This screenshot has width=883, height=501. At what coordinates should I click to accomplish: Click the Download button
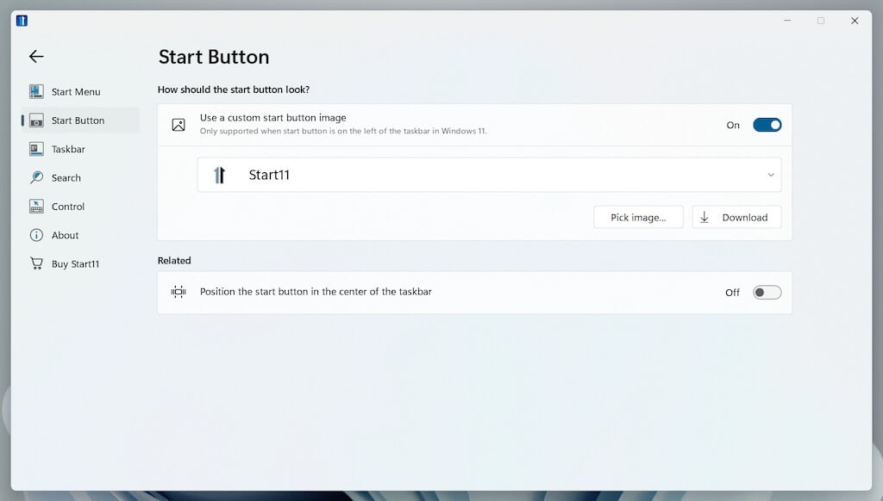click(736, 218)
